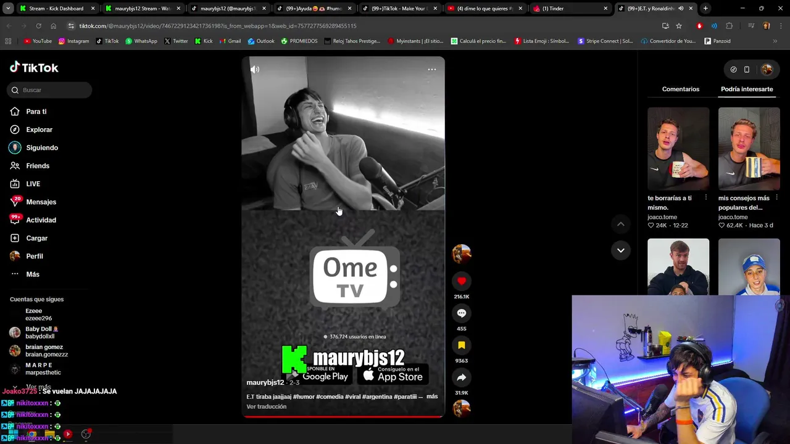
Task: Open the media control icon in the toolbar
Action: (751, 26)
